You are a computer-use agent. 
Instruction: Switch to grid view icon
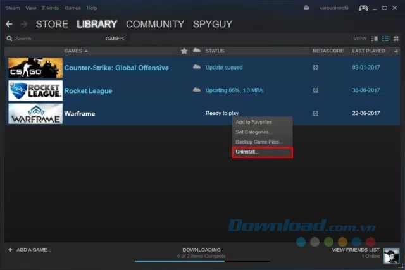[x=396, y=39]
